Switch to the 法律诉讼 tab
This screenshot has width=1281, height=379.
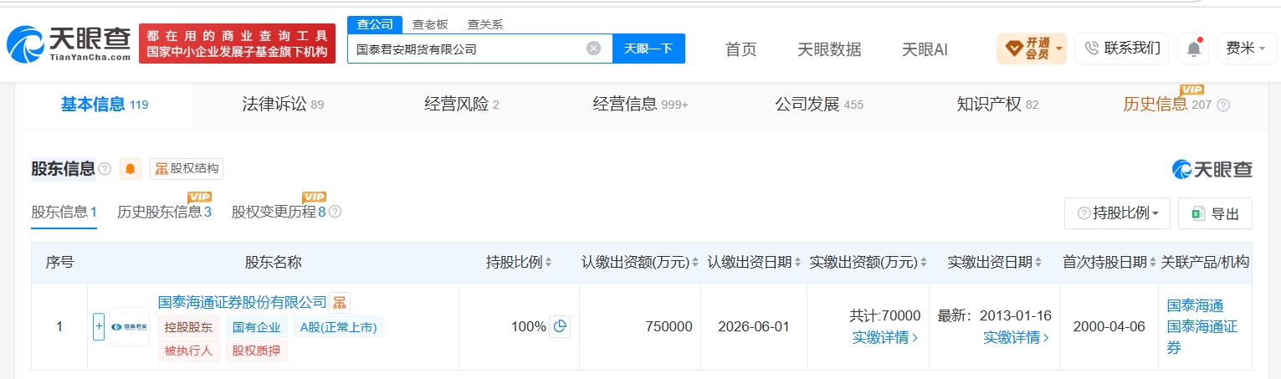[283, 105]
